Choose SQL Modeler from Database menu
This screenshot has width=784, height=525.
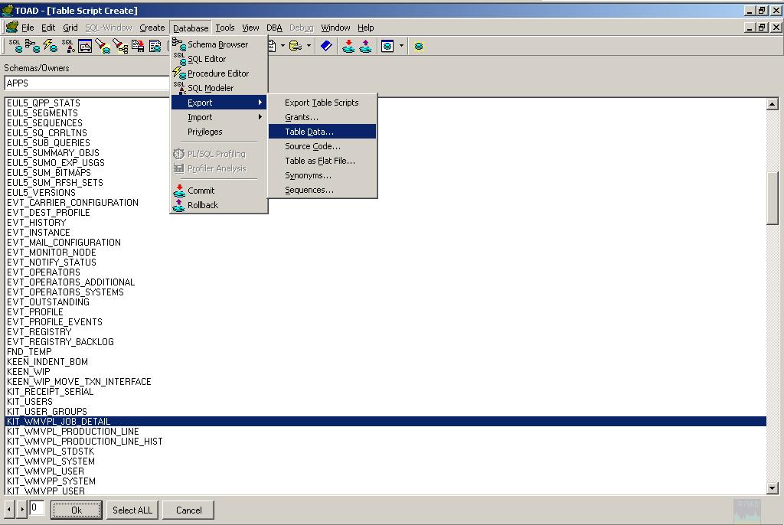(x=218, y=88)
